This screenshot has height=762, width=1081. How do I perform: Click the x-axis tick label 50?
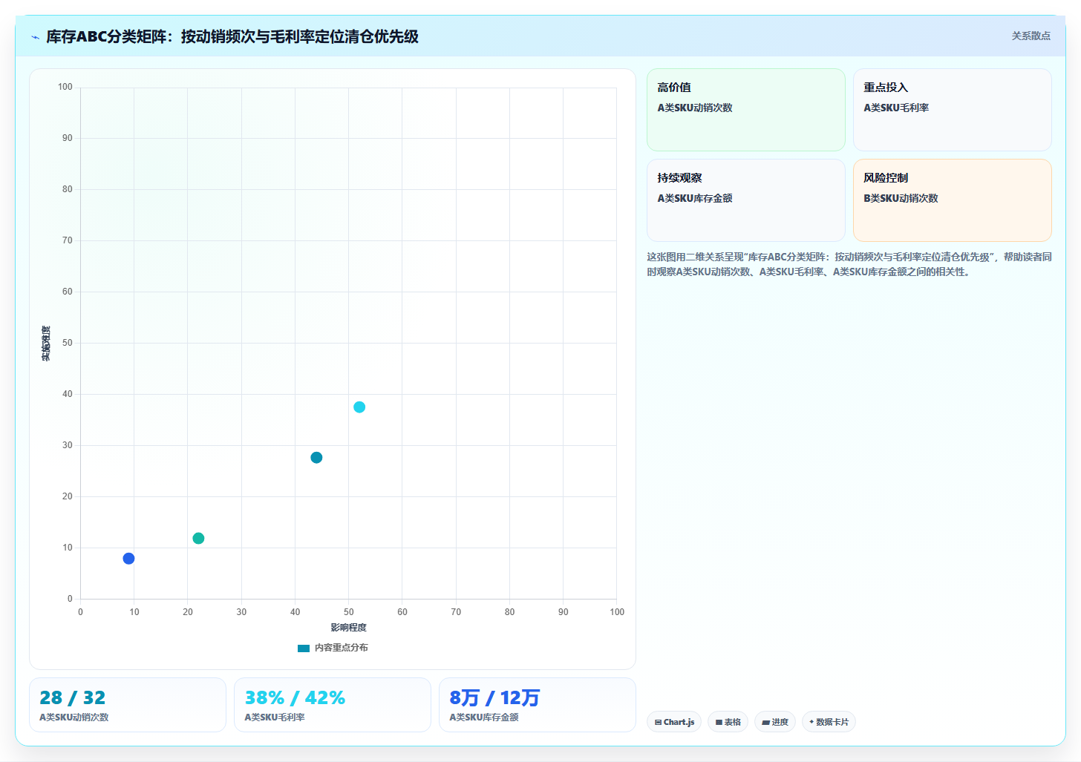click(x=349, y=612)
